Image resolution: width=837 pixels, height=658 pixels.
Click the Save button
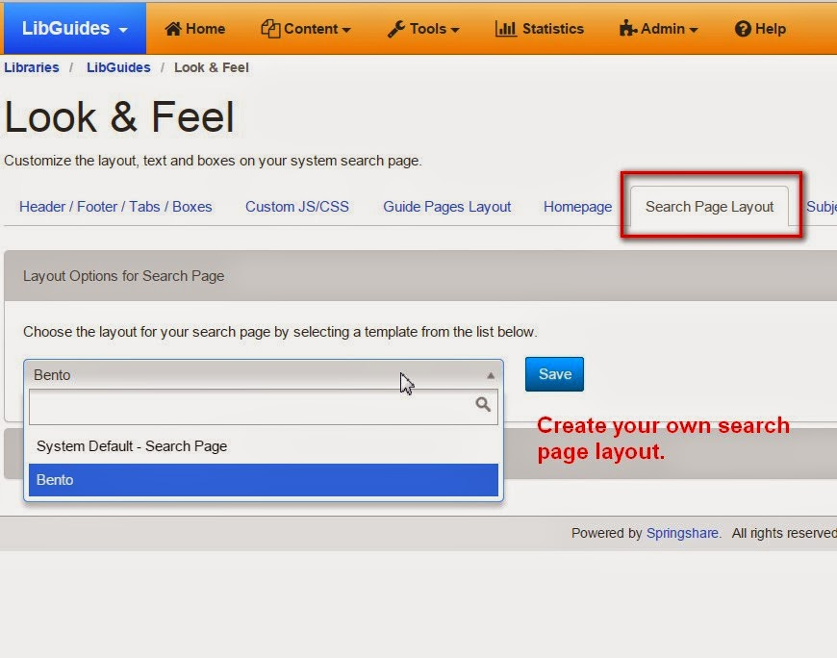point(554,374)
